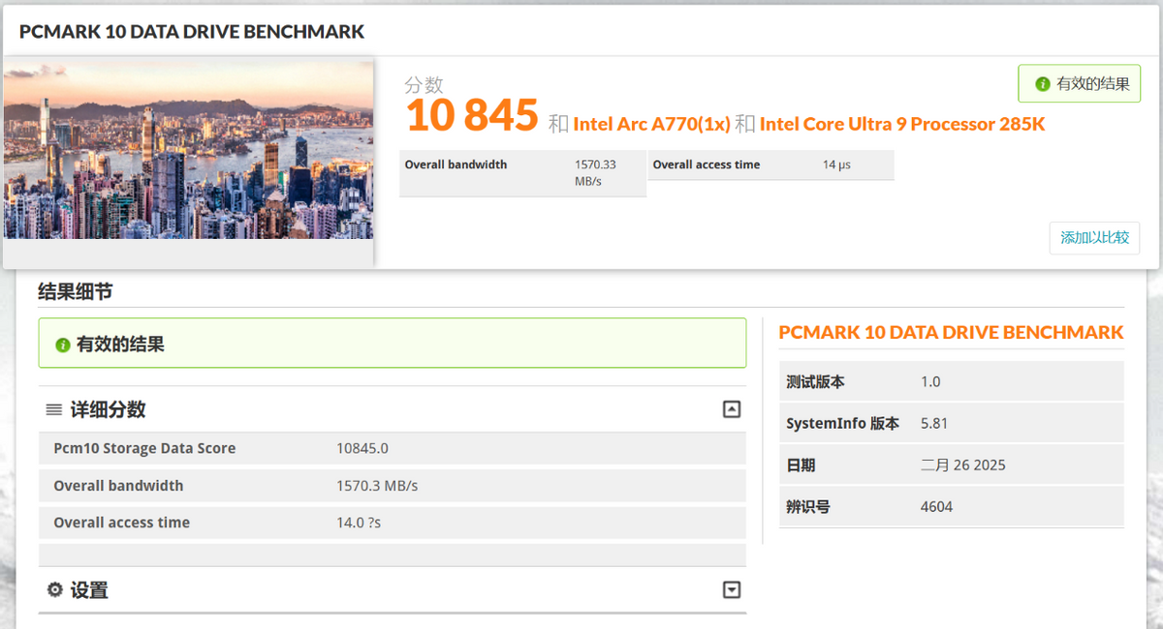The height and width of the screenshot is (629, 1163).
Task: Click the 分数 label above the score
Action: pos(424,85)
